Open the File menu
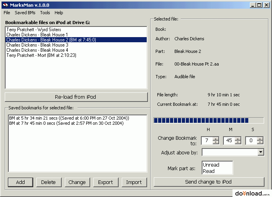 7,13
